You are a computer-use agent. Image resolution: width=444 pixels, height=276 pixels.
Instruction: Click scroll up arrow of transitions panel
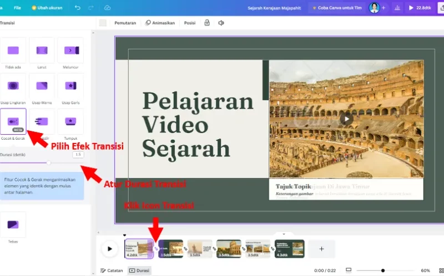pyautogui.click(x=93, y=33)
